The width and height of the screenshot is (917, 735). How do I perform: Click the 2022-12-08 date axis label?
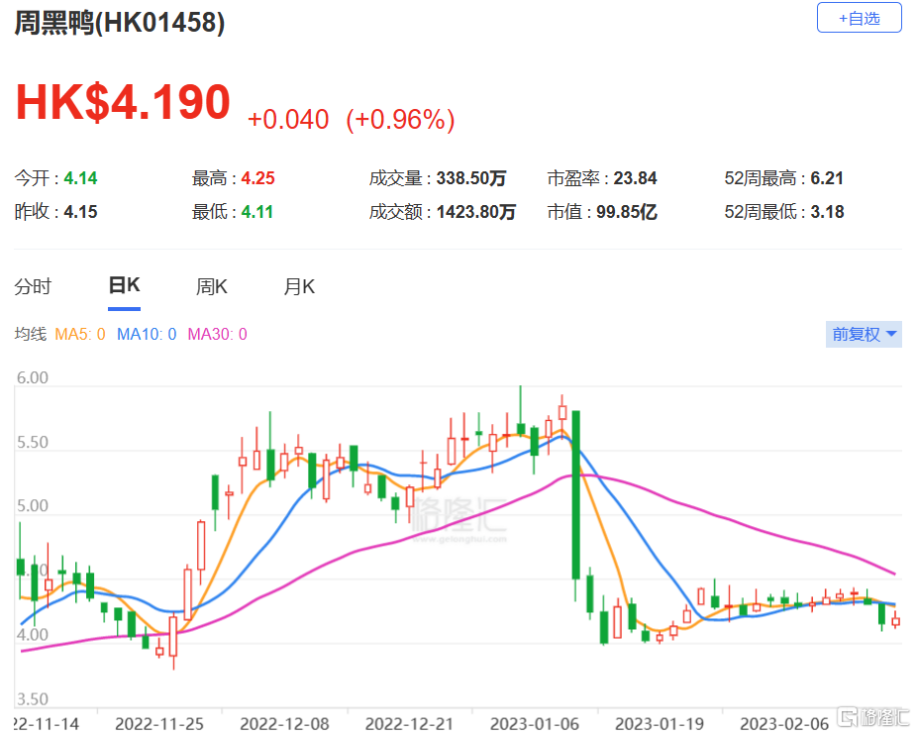click(285, 724)
